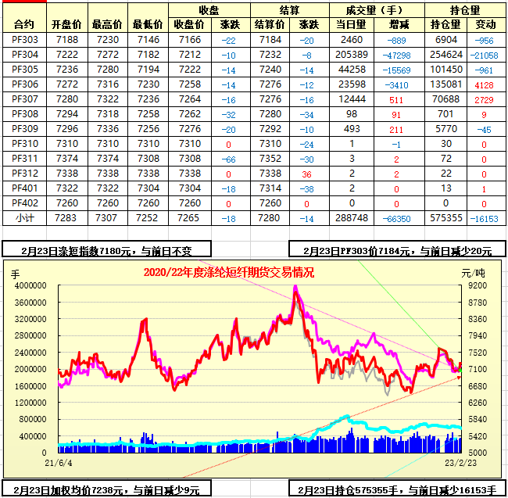
Task: Click the 持仓575355手 text box
Action: (396, 489)
